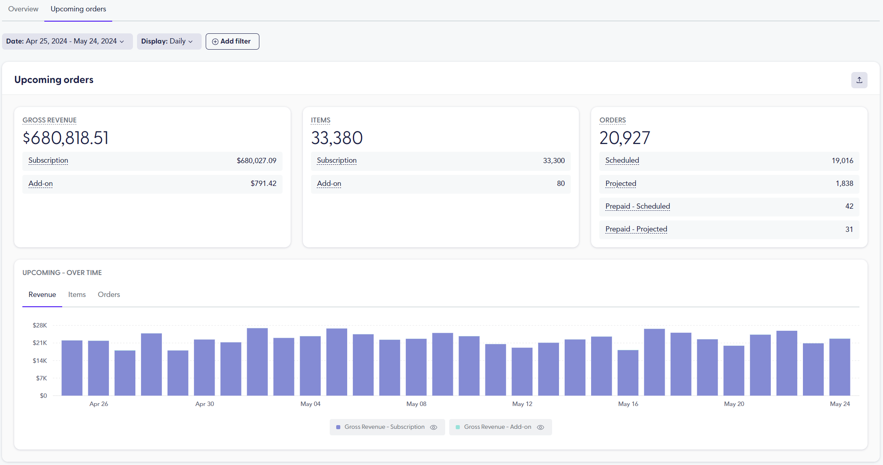Click the chevron on the Display filter

[190, 41]
